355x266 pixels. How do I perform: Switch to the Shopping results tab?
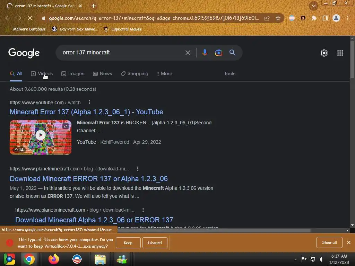tap(135, 73)
